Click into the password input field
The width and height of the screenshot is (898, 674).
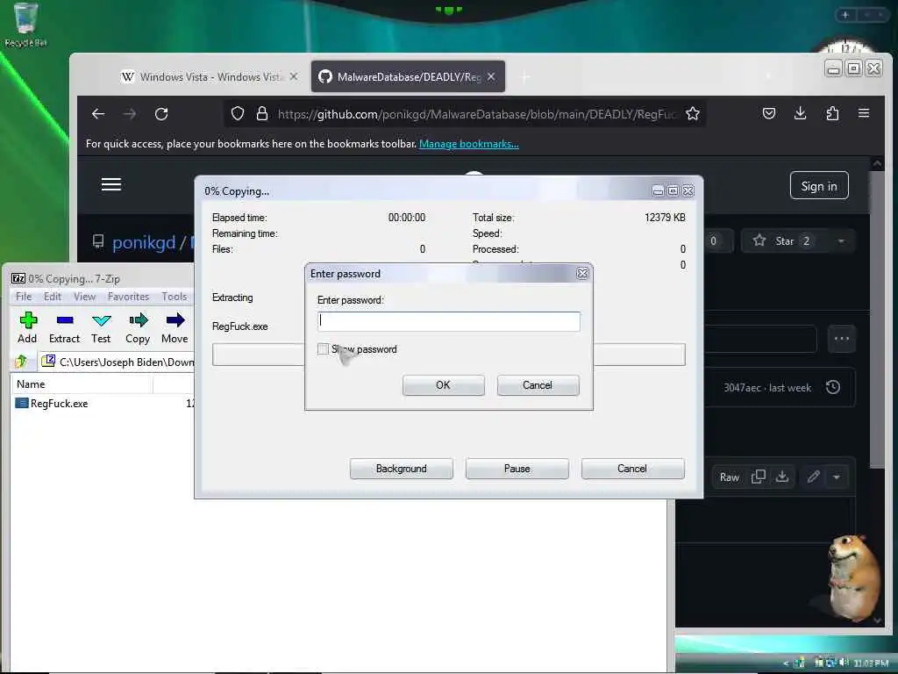(448, 321)
